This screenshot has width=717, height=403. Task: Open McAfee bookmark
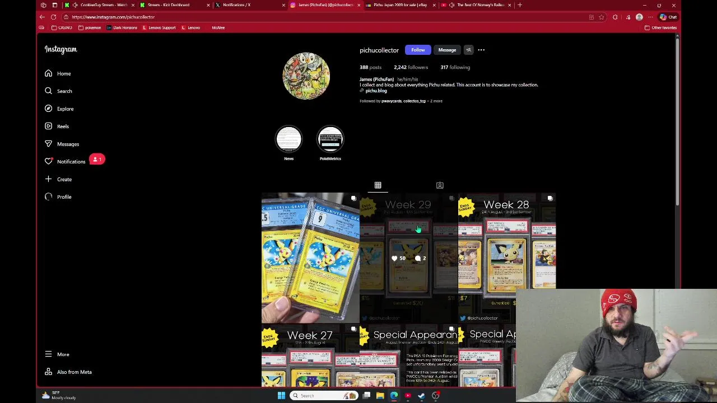(x=218, y=27)
